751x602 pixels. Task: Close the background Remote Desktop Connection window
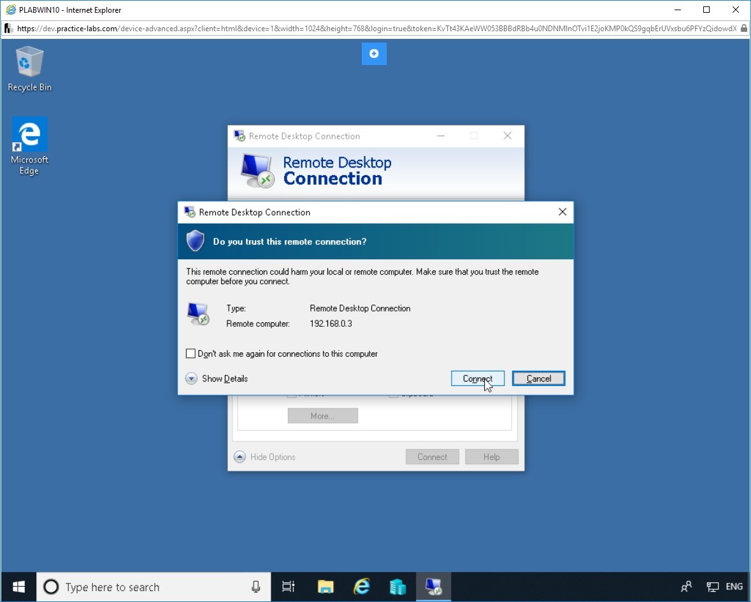[507, 136]
